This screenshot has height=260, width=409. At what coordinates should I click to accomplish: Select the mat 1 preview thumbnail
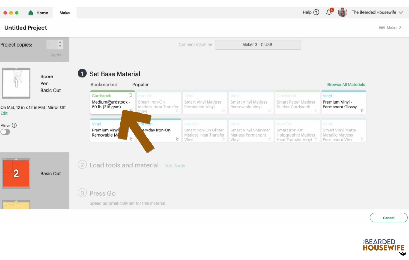click(16, 83)
